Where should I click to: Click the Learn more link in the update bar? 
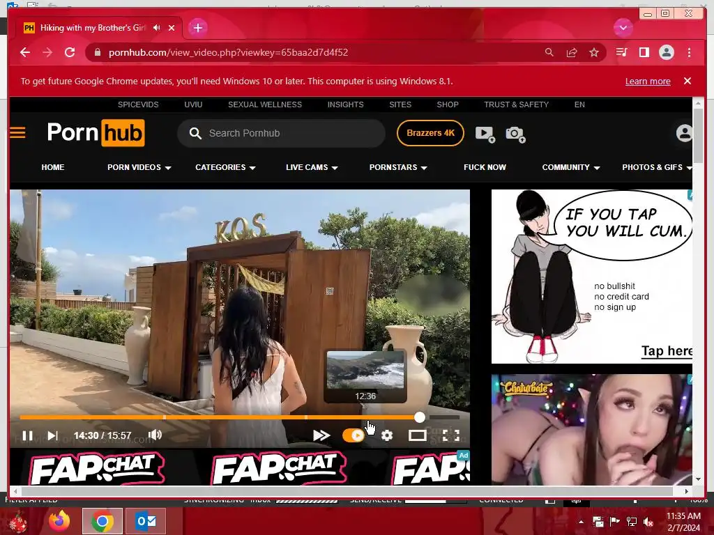(x=648, y=82)
